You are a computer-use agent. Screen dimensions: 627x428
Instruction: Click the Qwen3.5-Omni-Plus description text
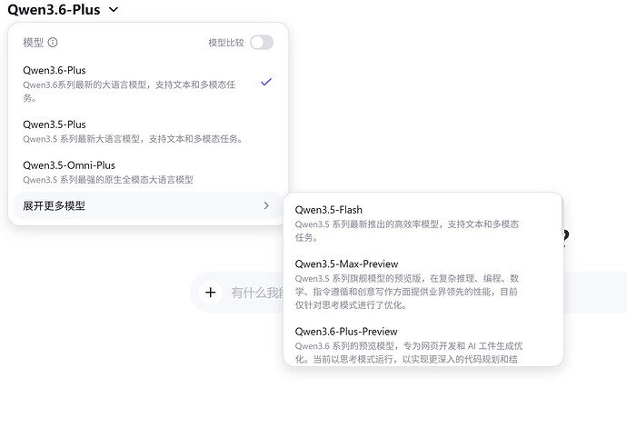(107, 180)
